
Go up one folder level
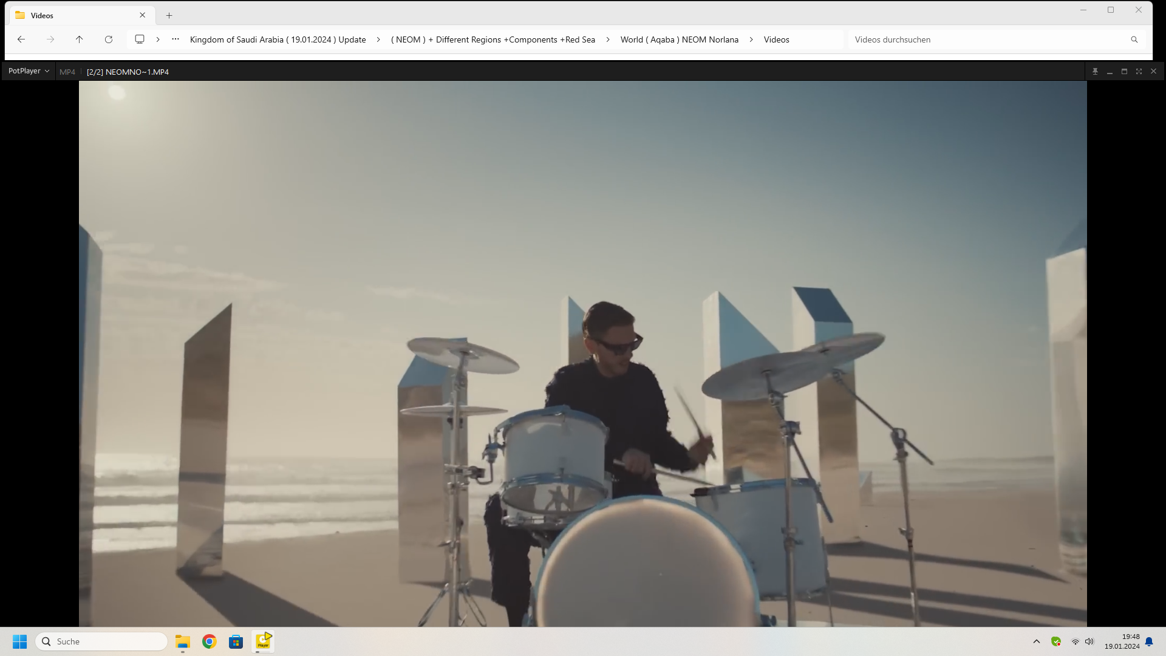(79, 39)
